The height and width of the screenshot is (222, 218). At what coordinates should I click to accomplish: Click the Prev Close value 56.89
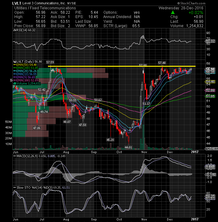pyautogui.click(x=40, y=26)
